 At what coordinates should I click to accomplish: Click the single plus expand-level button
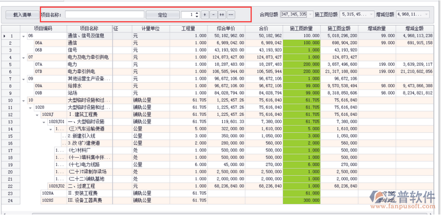pyautogui.click(x=205, y=15)
